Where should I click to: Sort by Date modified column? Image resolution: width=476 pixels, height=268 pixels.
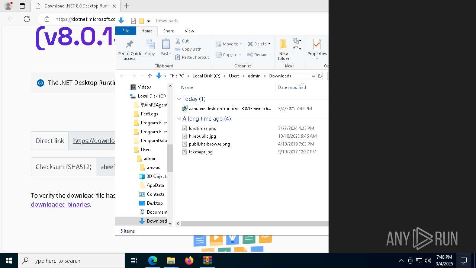tap(292, 87)
